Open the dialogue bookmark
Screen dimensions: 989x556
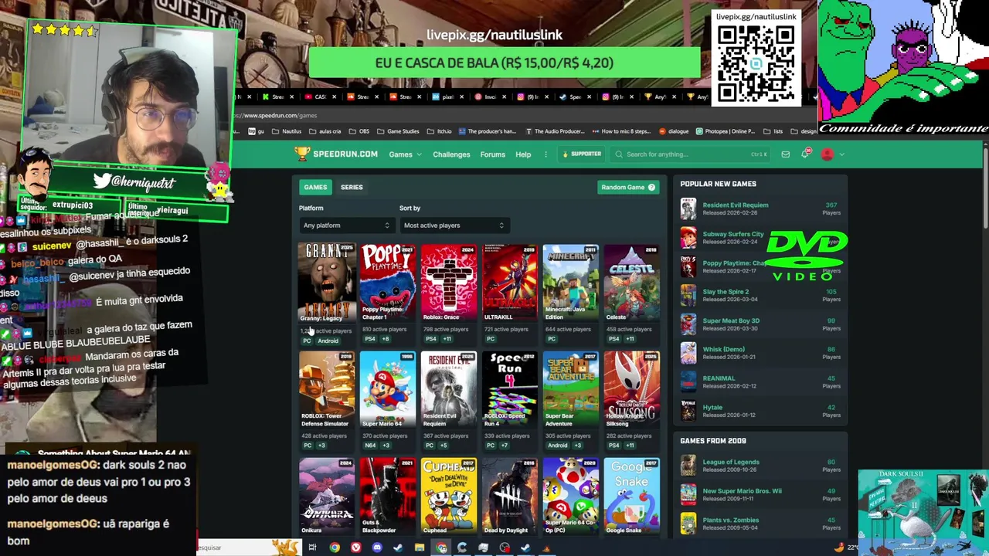[x=674, y=131]
